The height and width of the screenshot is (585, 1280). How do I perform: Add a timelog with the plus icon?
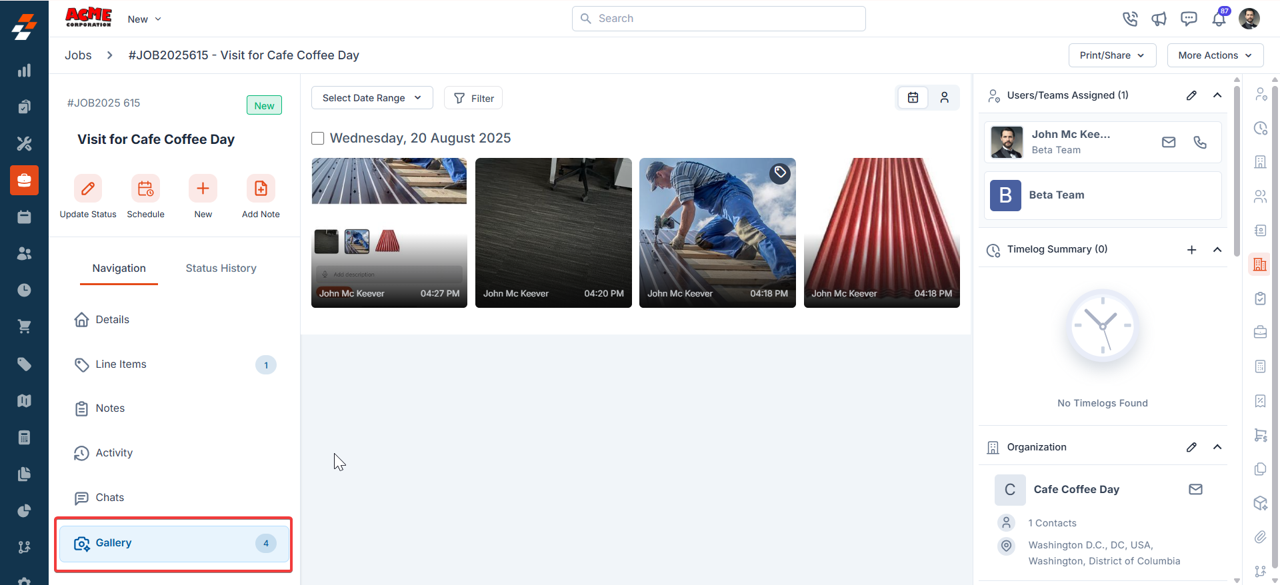1192,250
